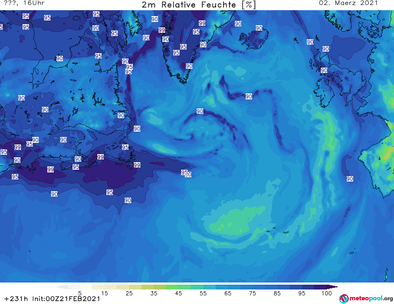This screenshot has height=304, width=394.
Task: Click the '35' value on the color scale
Action: point(154,293)
